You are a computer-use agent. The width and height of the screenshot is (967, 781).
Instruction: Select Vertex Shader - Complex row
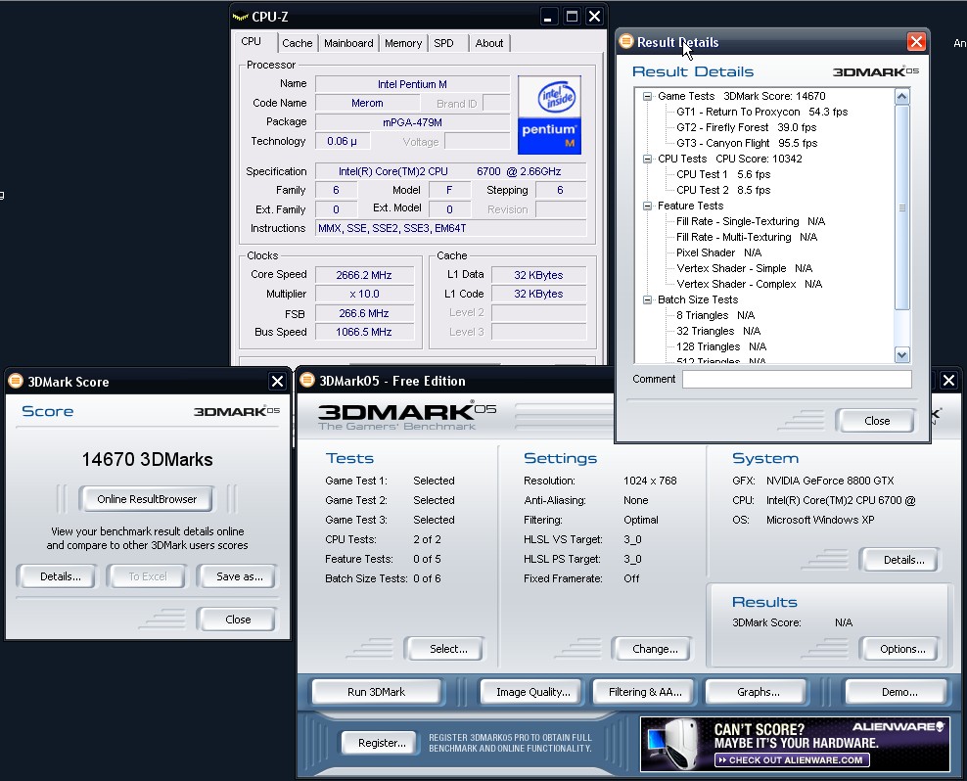(750, 284)
